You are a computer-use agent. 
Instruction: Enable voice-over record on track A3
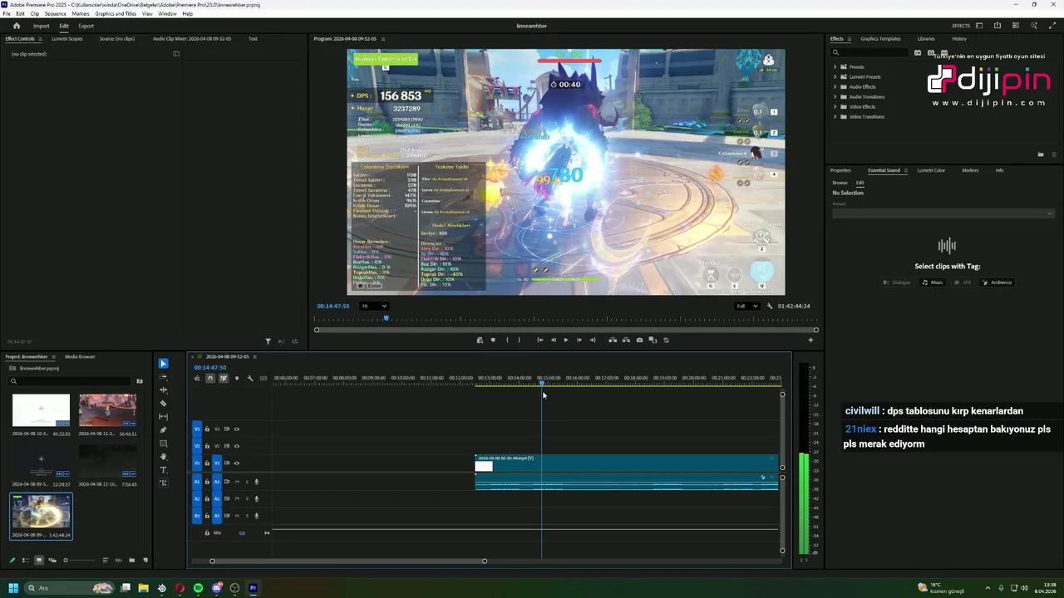pyautogui.click(x=256, y=516)
